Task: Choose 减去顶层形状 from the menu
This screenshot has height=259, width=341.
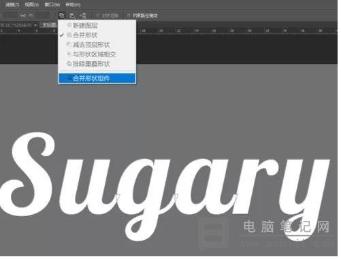Action: pos(97,45)
